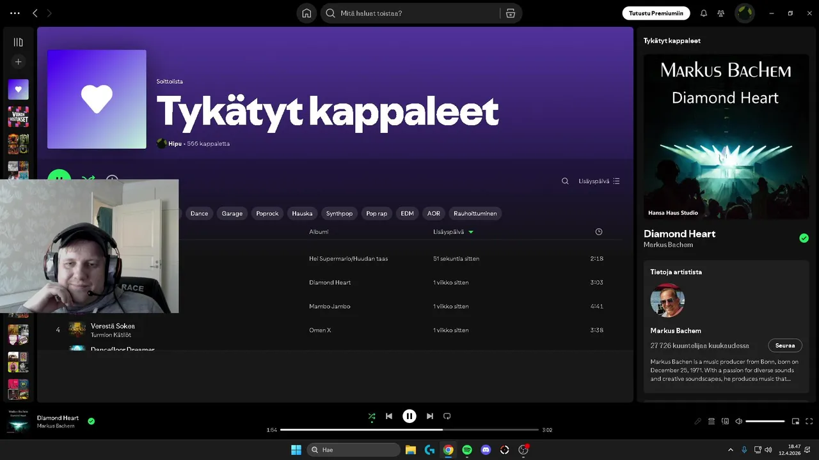819x460 pixels.
Task: Open now playing cover thumbnail bottom left
Action: point(18,421)
